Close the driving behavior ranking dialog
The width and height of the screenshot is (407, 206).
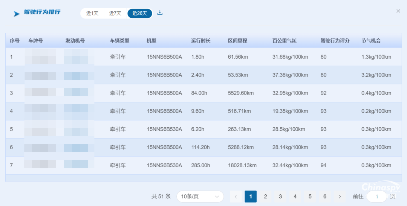coord(398,11)
